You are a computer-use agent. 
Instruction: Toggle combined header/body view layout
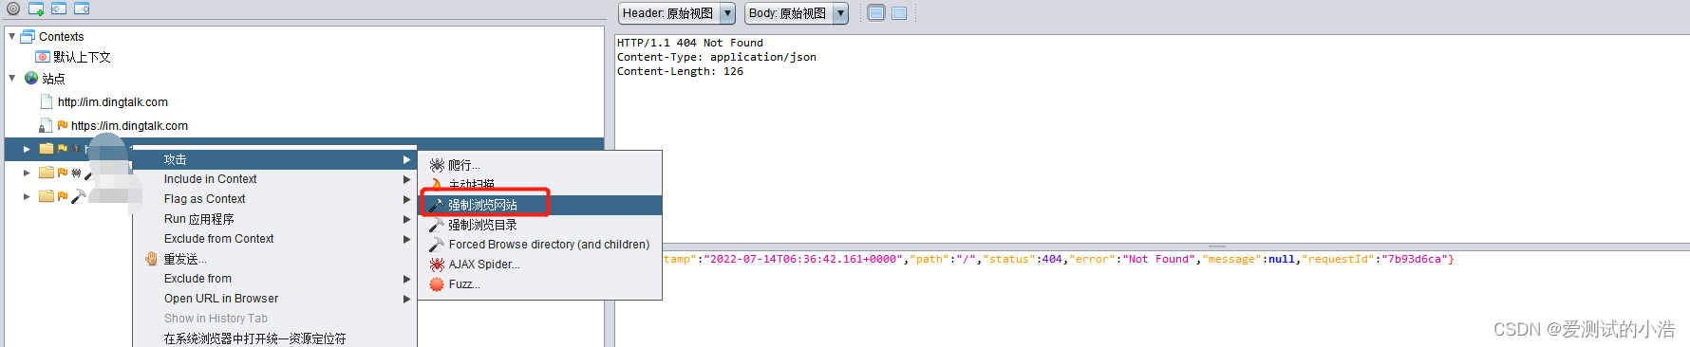pyautogui.click(x=899, y=13)
